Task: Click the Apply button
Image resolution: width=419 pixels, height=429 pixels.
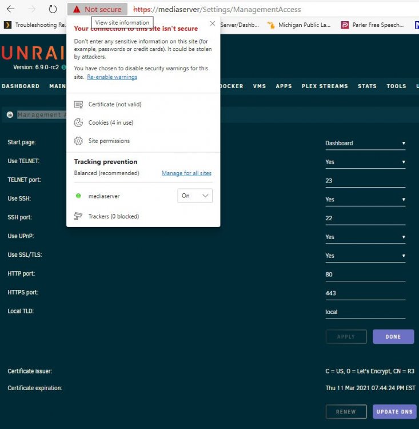Action: point(346,337)
